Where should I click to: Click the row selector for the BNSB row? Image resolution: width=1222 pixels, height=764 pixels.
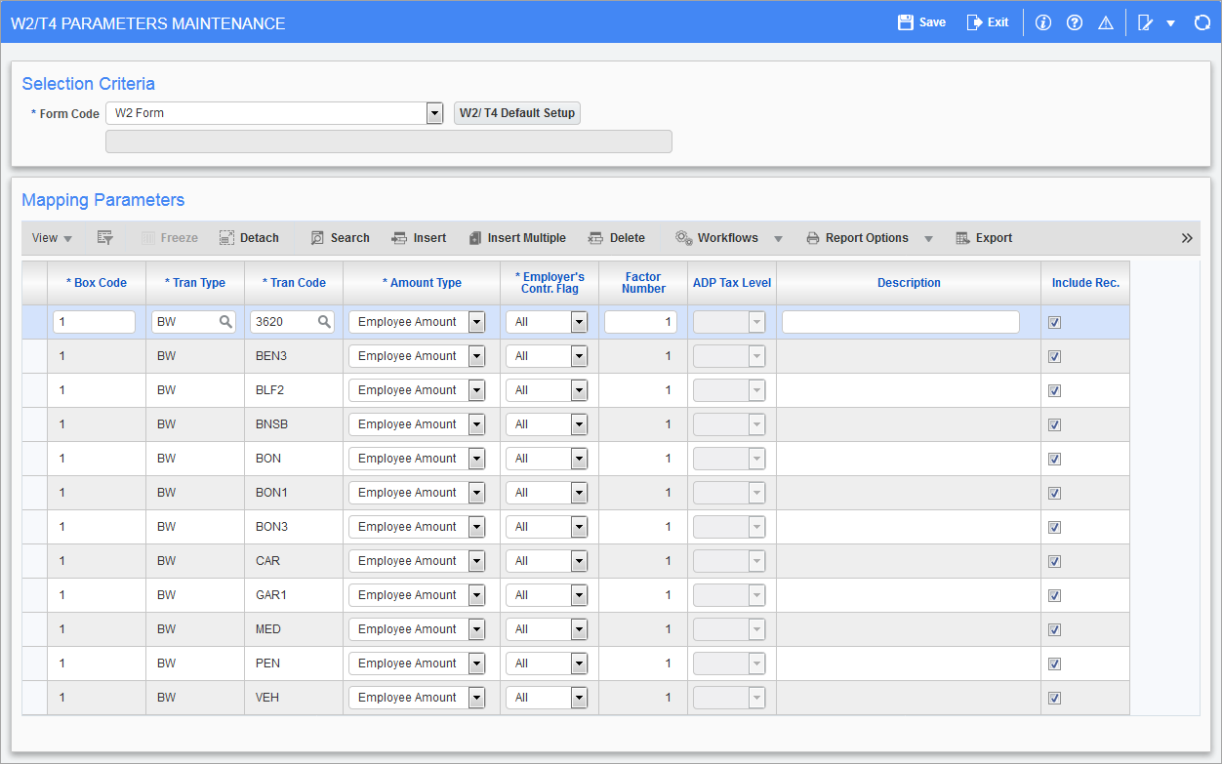click(34, 424)
